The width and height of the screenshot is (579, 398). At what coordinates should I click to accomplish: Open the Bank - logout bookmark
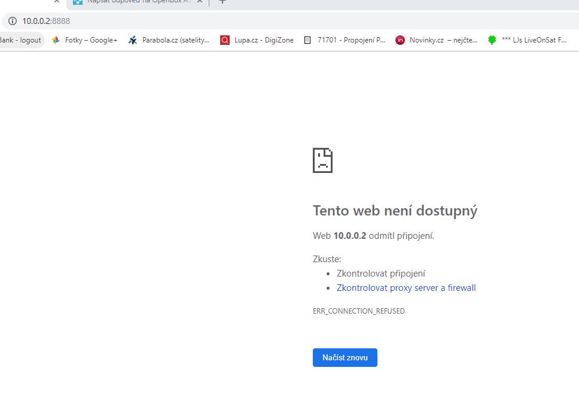click(x=20, y=40)
